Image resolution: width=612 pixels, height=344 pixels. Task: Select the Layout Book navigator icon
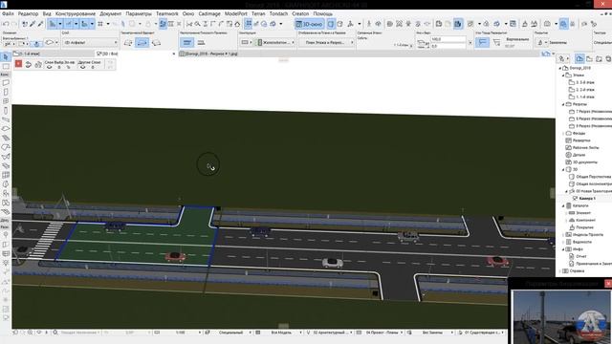tap(599, 59)
